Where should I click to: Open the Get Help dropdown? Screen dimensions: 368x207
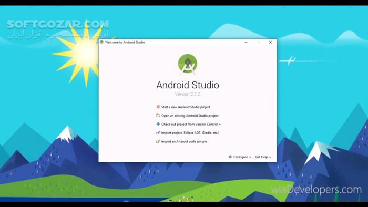point(263,157)
